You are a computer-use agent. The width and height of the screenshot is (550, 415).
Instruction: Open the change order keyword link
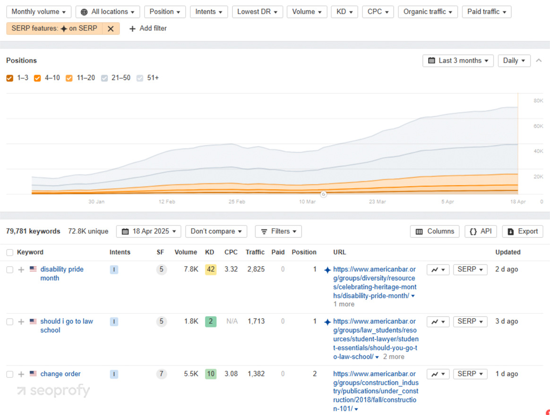(x=60, y=374)
